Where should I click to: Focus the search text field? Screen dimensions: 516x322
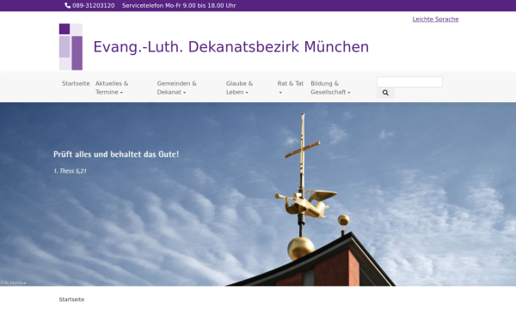(x=409, y=82)
